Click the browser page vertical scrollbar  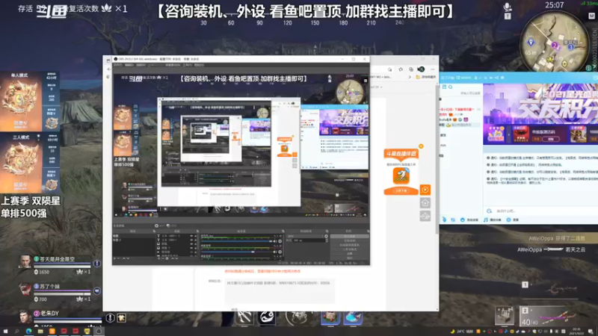[x=437, y=158]
